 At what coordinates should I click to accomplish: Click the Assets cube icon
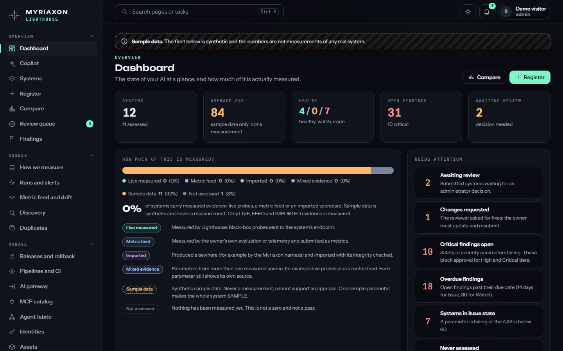click(12, 347)
